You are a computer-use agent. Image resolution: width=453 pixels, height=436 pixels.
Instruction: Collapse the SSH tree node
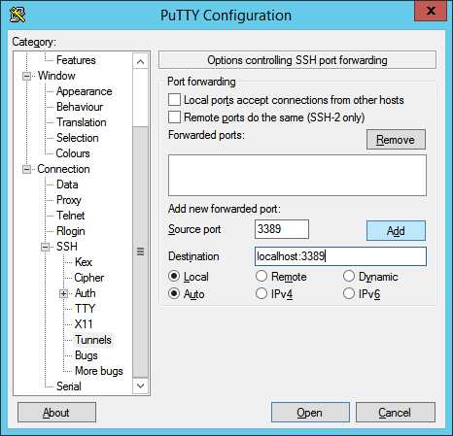(46, 247)
